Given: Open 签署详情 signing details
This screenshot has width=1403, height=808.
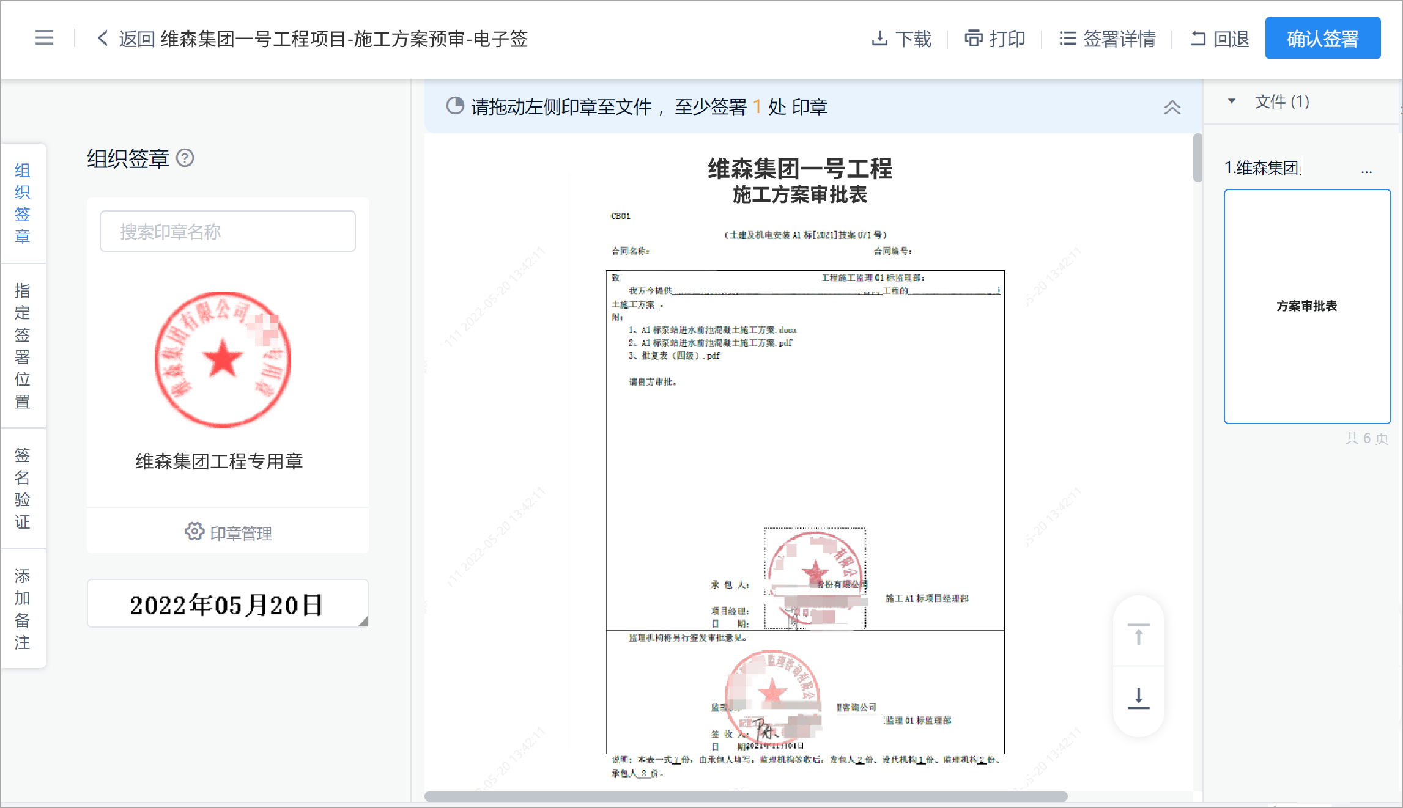Looking at the screenshot, I should pyautogui.click(x=1108, y=39).
